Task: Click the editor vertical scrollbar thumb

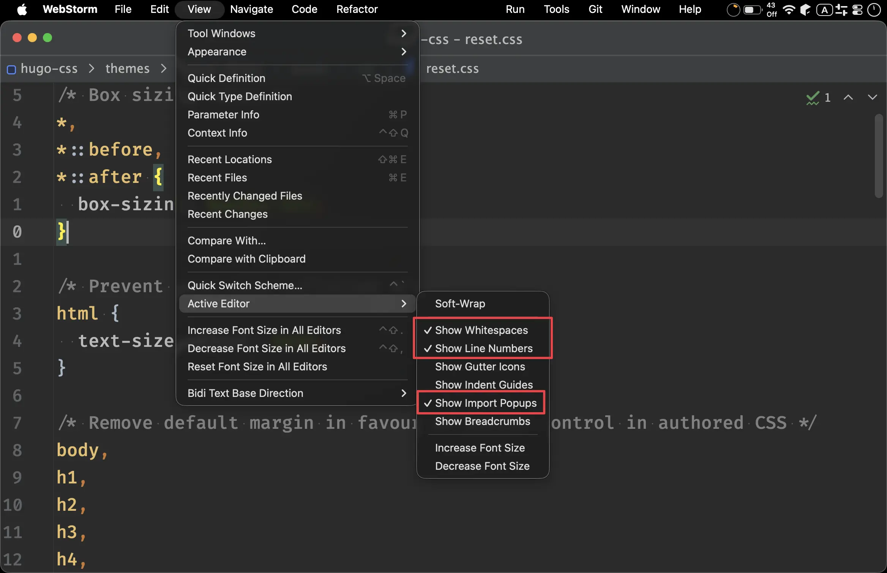Action: point(878,156)
